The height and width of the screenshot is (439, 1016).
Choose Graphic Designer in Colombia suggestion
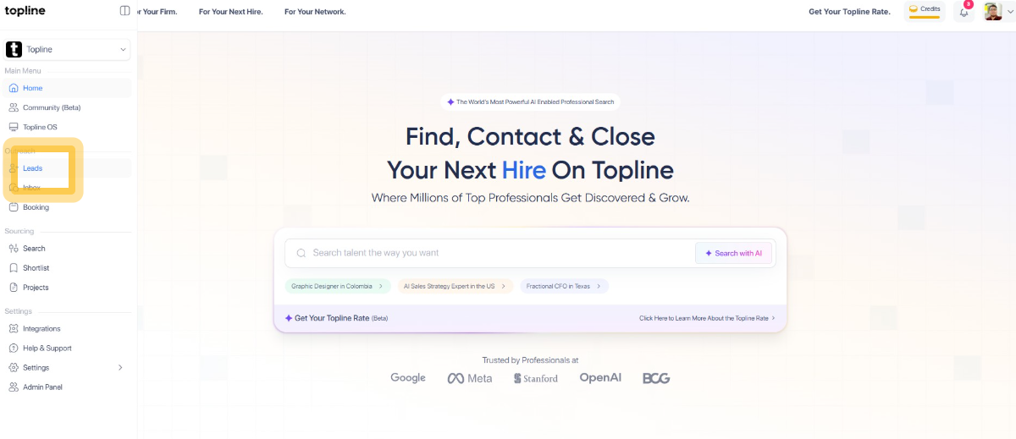point(338,286)
